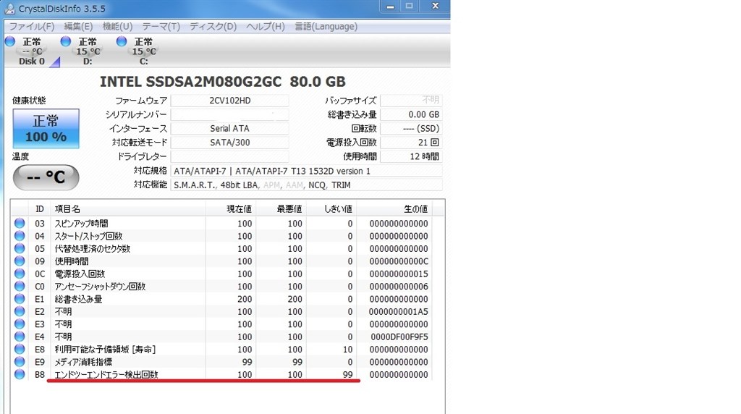
Task: Click the empty シリアルナンバー field
Action: click(229, 115)
